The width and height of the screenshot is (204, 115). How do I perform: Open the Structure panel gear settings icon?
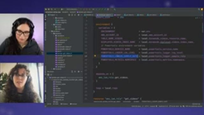(79, 72)
